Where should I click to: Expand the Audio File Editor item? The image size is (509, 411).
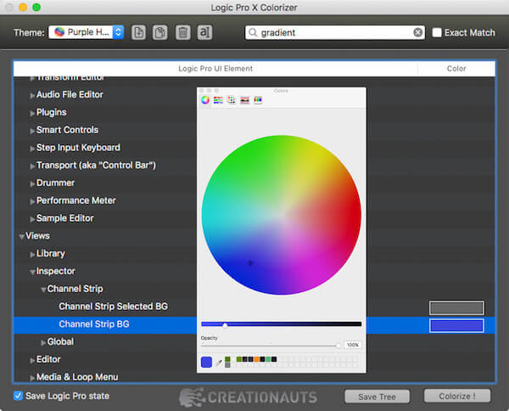(x=32, y=95)
